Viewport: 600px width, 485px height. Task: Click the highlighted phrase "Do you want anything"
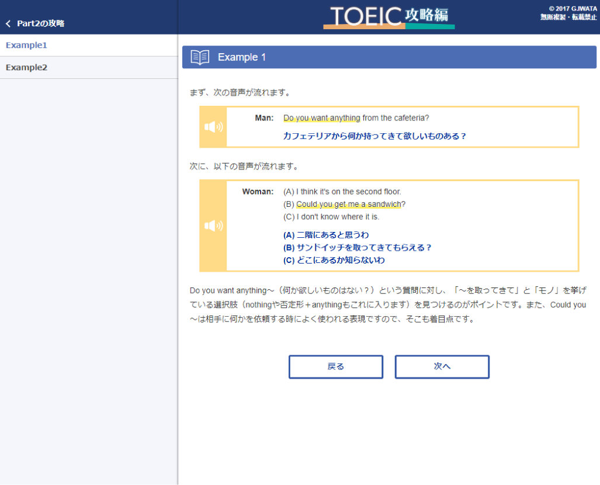(x=321, y=118)
